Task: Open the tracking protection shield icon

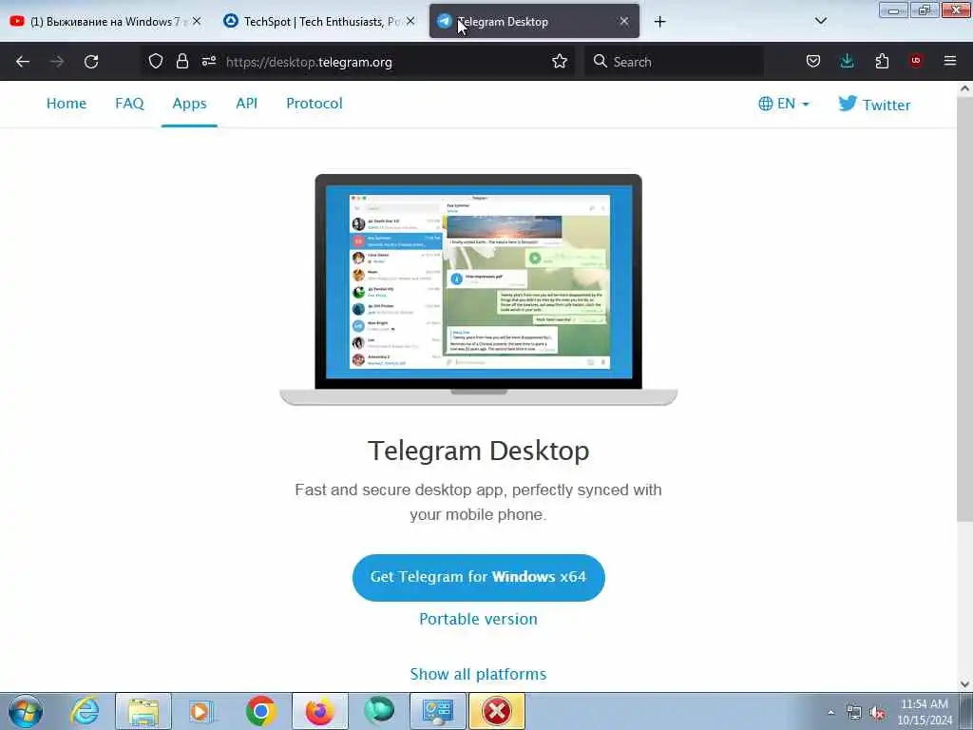Action: coord(156,61)
